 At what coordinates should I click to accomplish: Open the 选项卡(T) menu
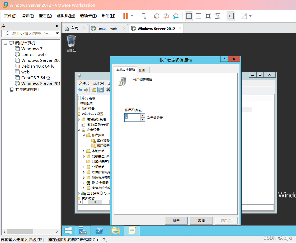pos(88,16)
